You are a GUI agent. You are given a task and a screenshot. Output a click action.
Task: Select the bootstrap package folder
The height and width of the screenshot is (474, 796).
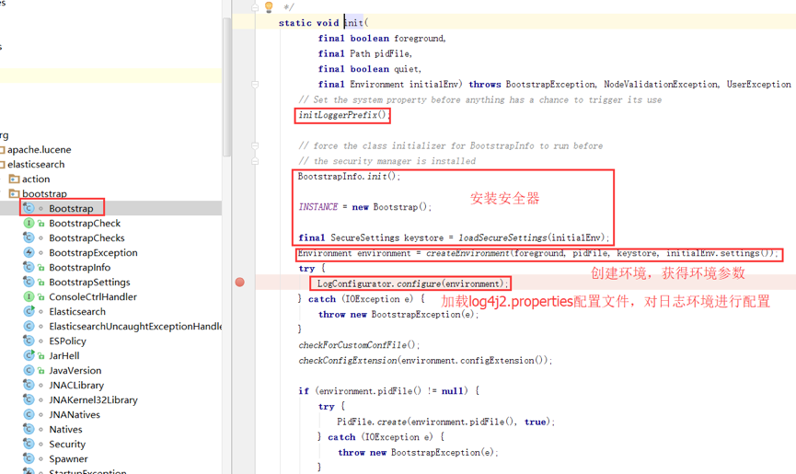(44, 194)
